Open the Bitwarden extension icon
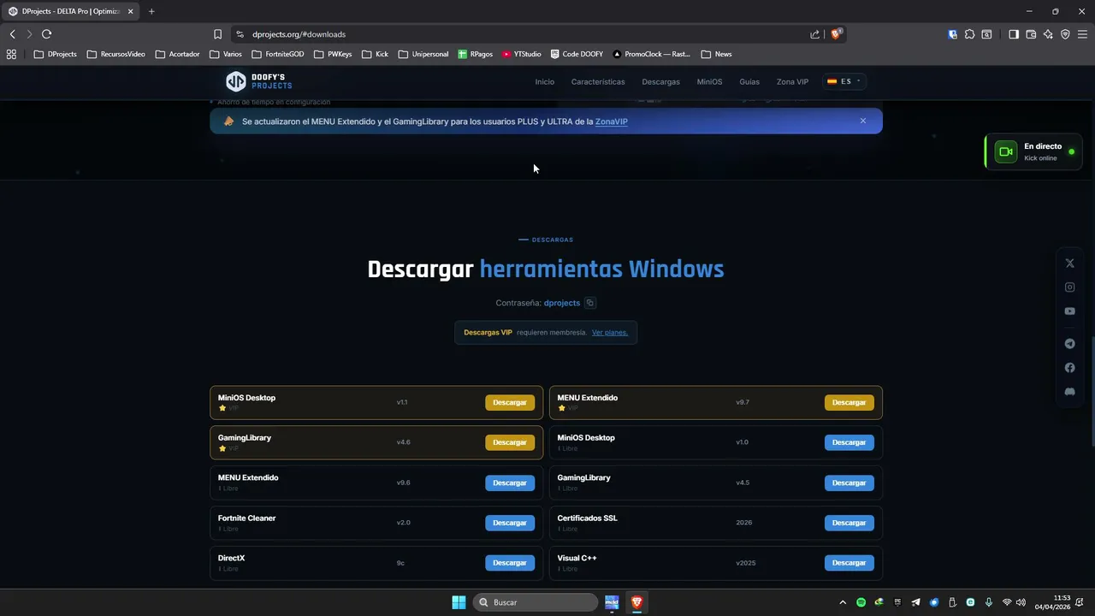Screen dimensions: 1095x616 [952, 34]
